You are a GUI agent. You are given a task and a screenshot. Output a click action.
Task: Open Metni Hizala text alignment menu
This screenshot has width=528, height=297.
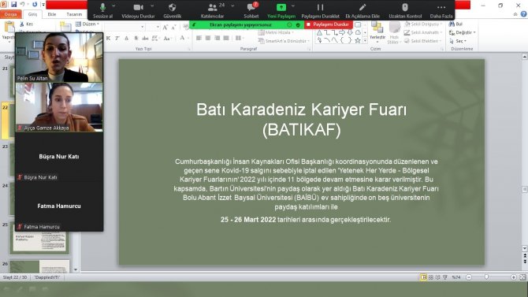(276, 32)
